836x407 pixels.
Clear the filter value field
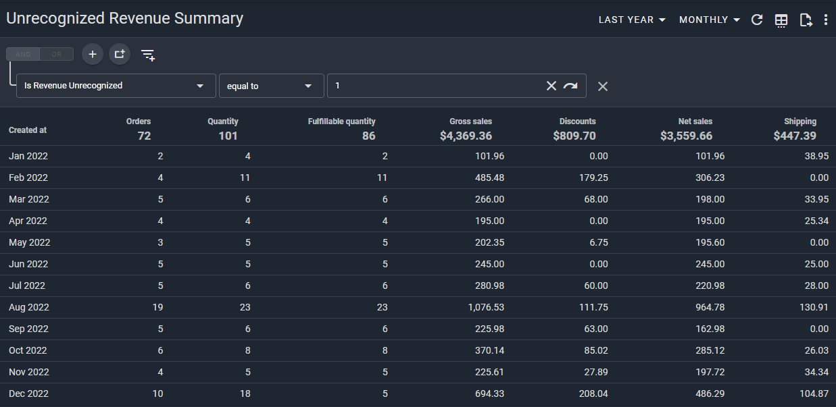point(551,86)
